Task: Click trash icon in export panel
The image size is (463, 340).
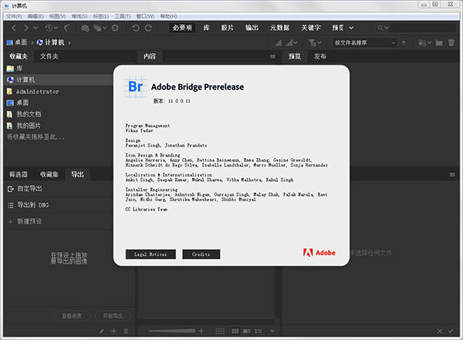Action: click(x=126, y=332)
